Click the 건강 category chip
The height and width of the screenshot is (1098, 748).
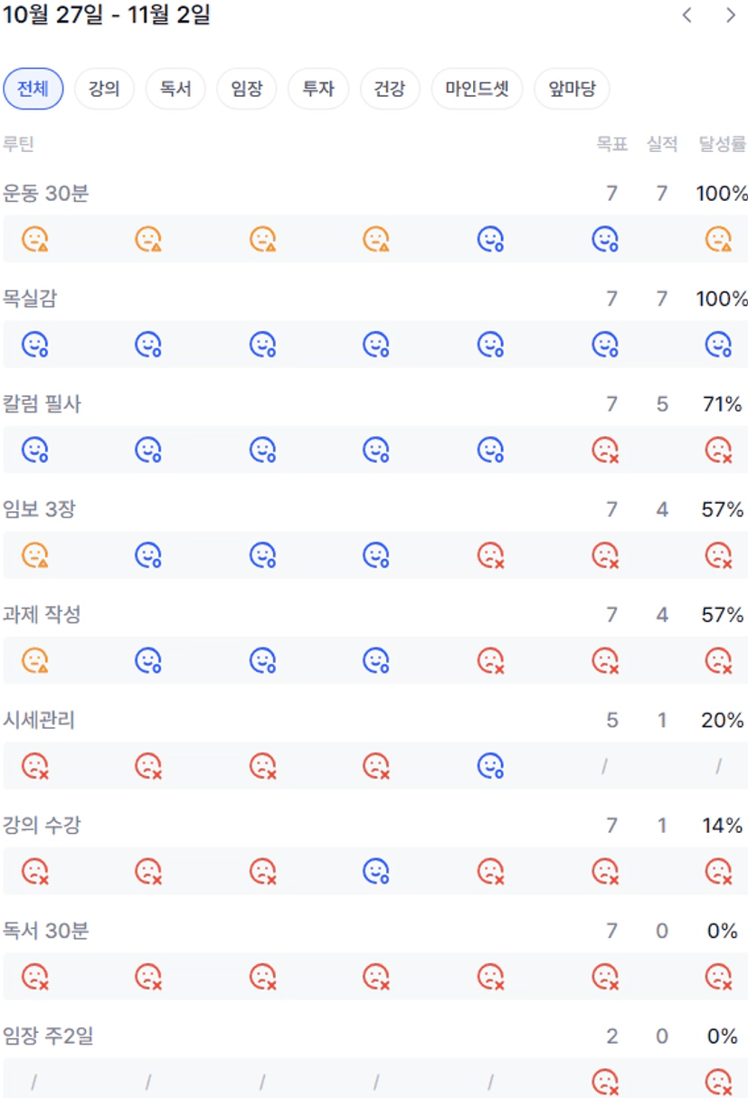coord(390,89)
